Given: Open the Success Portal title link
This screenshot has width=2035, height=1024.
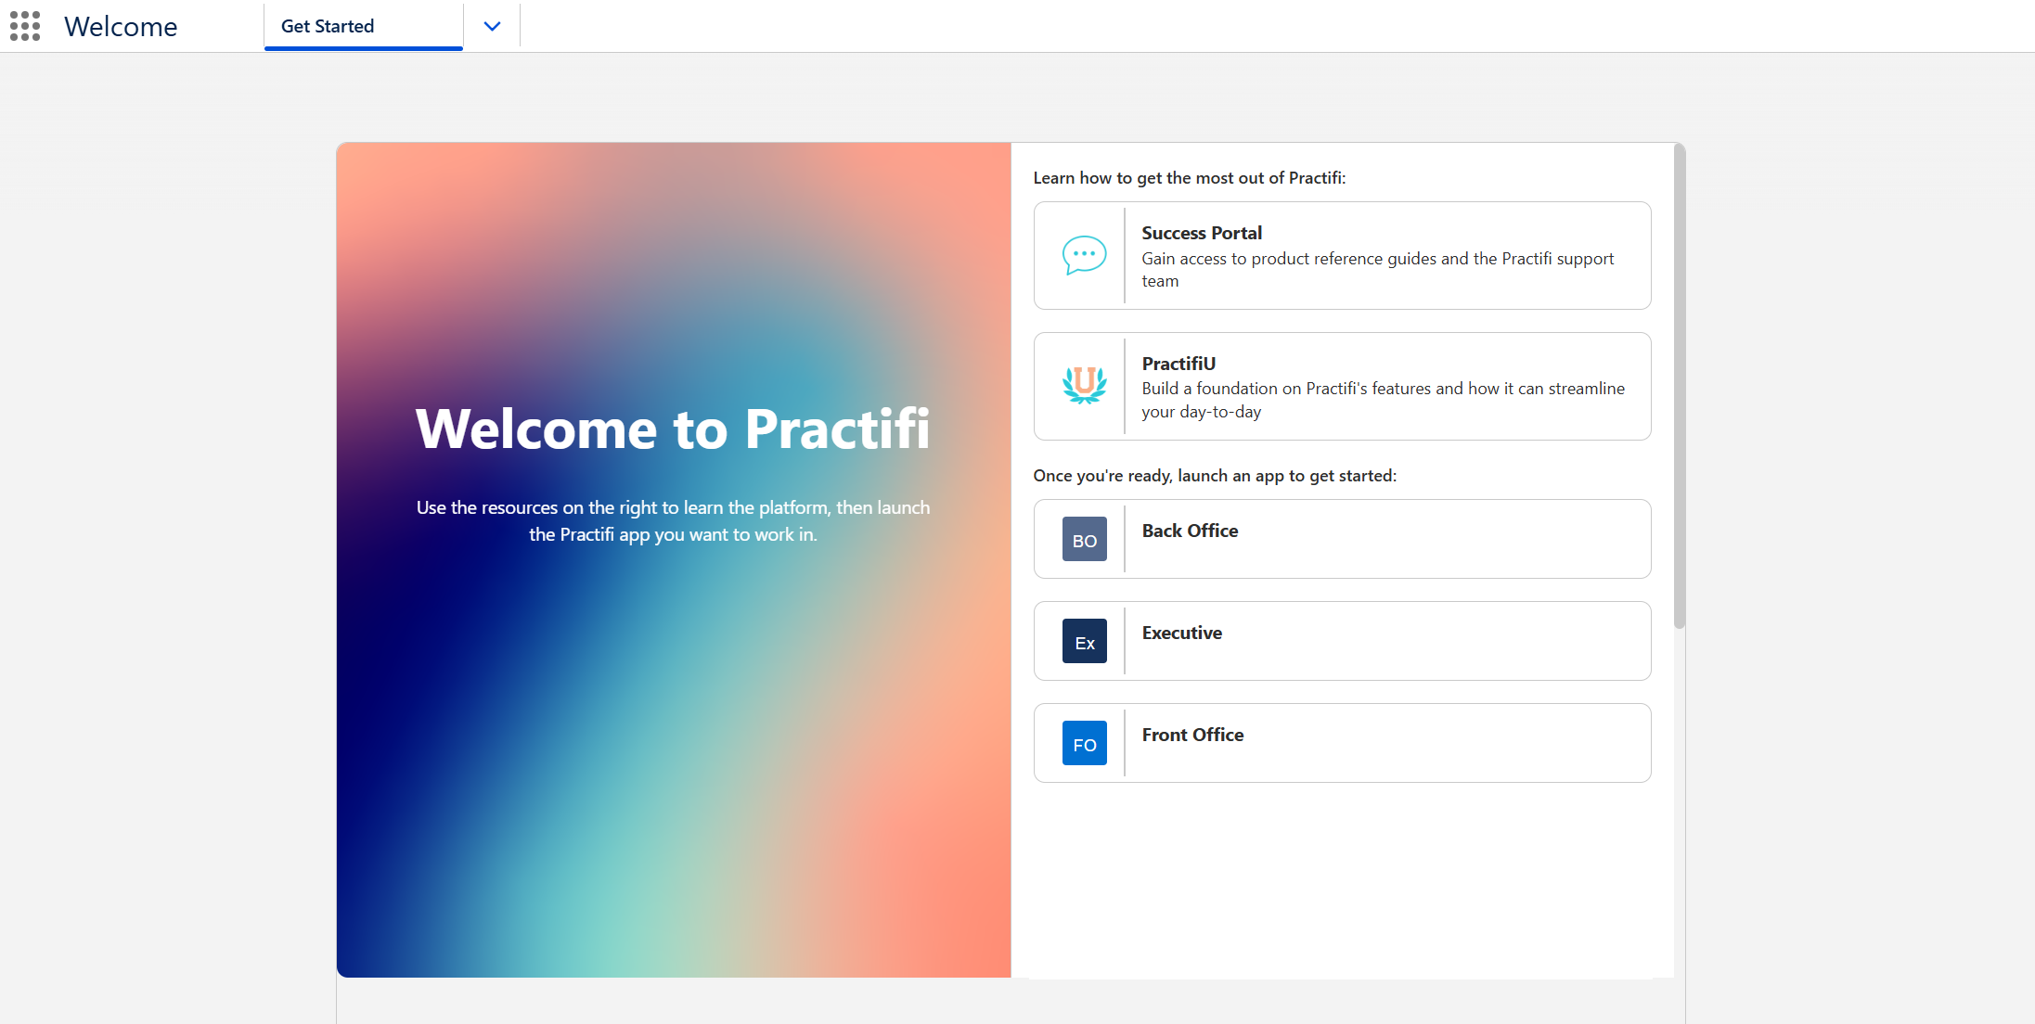Looking at the screenshot, I should click(1202, 233).
